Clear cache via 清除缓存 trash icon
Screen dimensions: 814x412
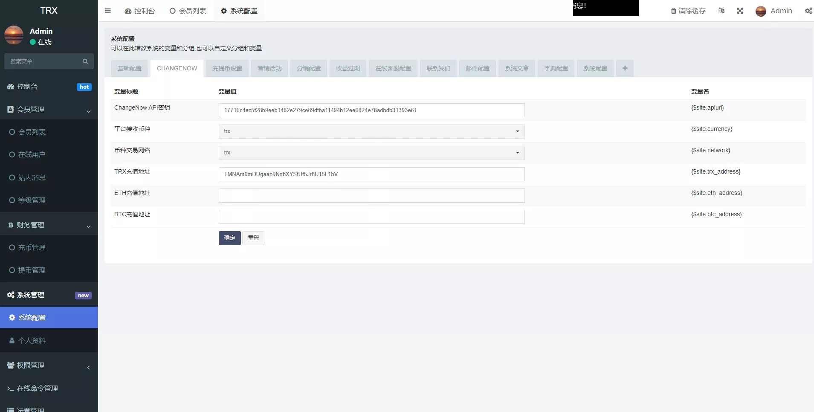tap(673, 11)
